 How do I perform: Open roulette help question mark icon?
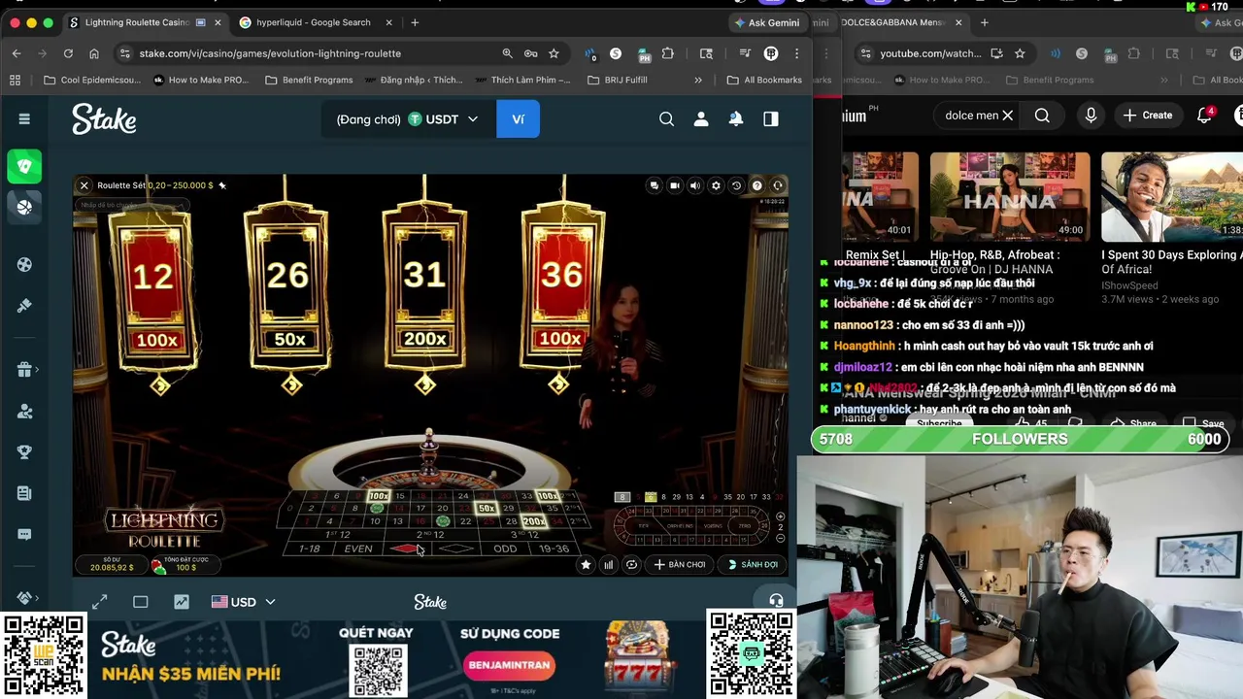pos(757,185)
